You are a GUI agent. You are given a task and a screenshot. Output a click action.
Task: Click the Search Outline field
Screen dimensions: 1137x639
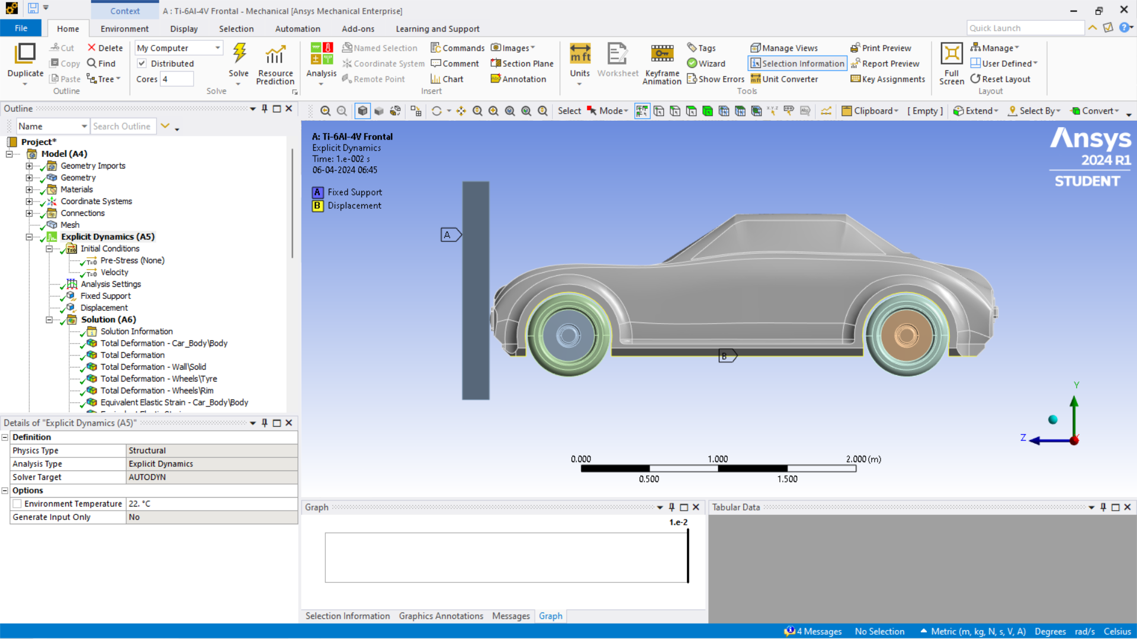(x=123, y=126)
